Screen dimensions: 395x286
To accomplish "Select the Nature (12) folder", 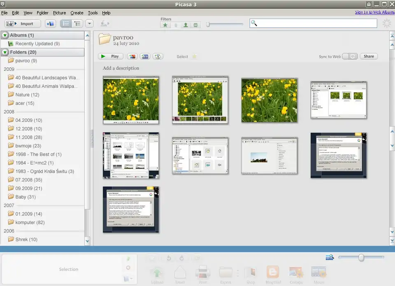I will click(27, 95).
